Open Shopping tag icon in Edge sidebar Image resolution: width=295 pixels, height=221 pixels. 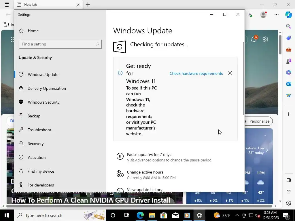pyautogui.click(x=288, y=38)
